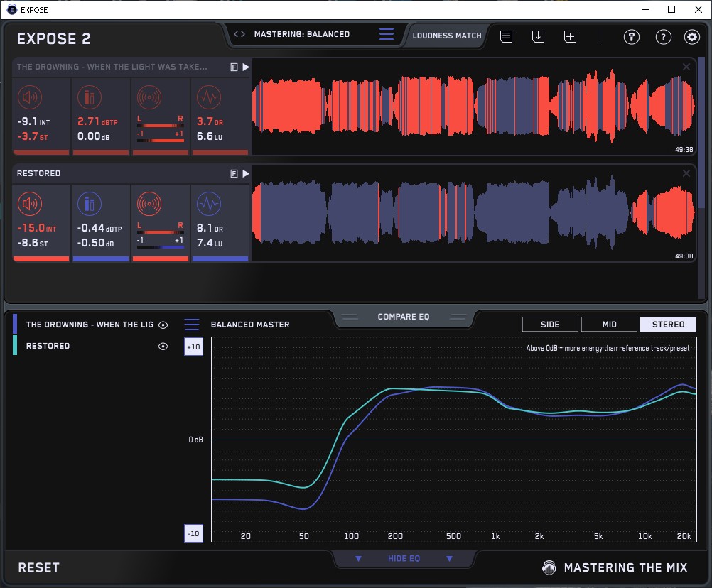
Task: Collapse the EQ panel with Hide EQ
Action: click(x=404, y=559)
